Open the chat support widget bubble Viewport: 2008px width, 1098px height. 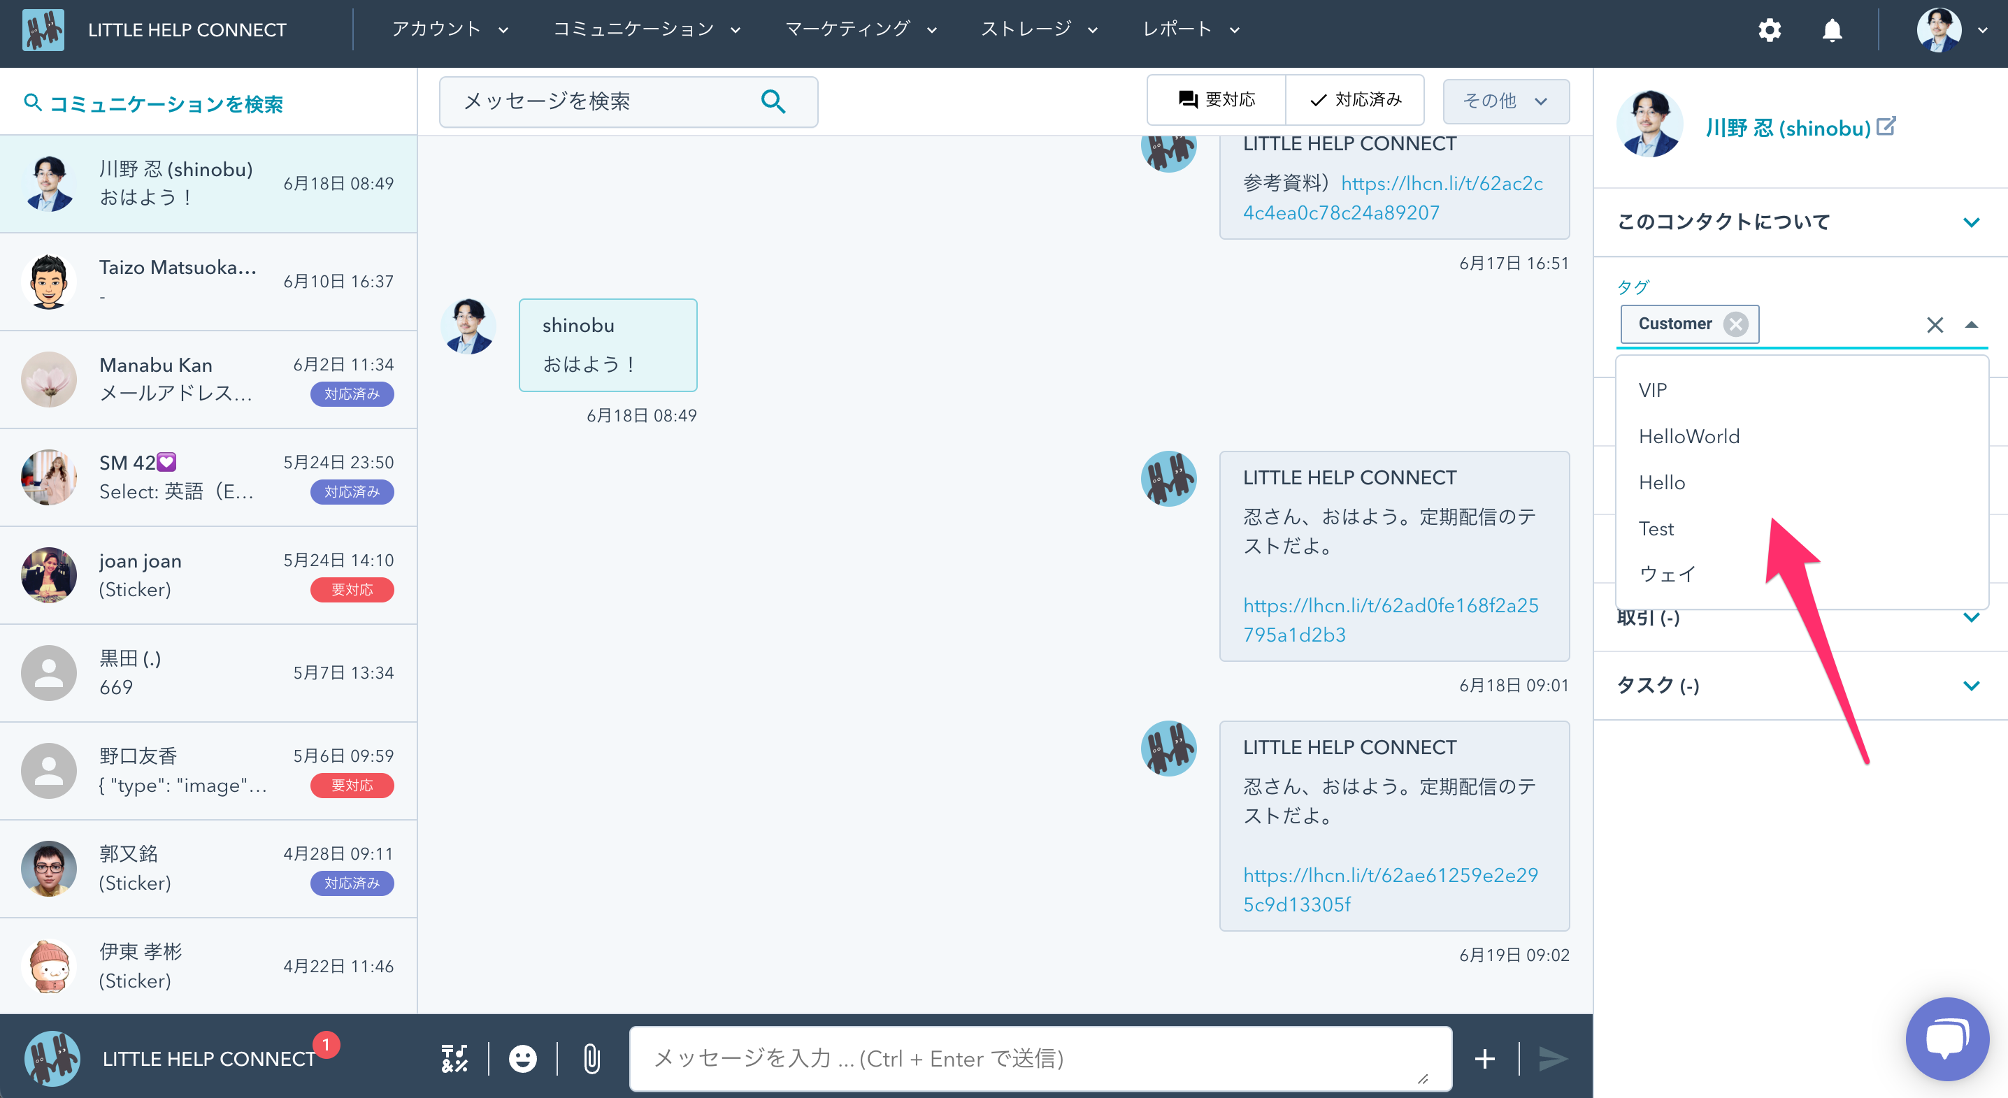click(x=1946, y=1039)
